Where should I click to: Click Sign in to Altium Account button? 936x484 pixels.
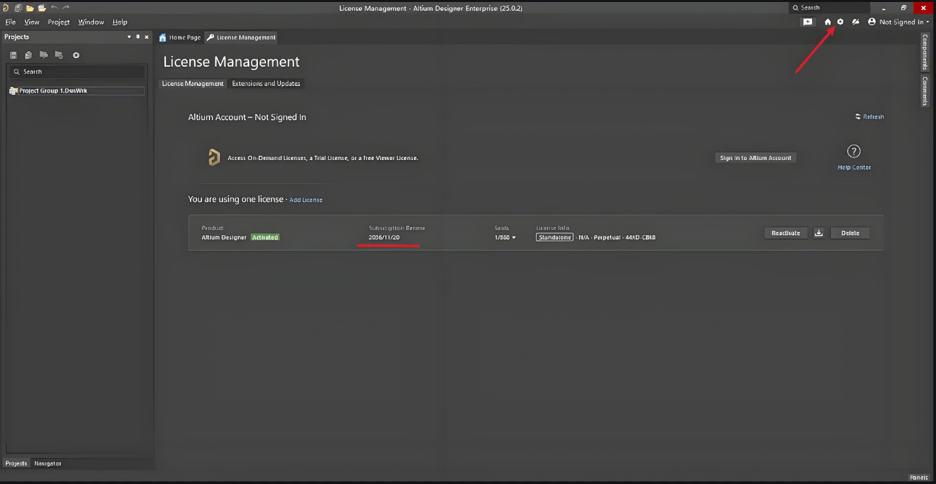(x=755, y=158)
